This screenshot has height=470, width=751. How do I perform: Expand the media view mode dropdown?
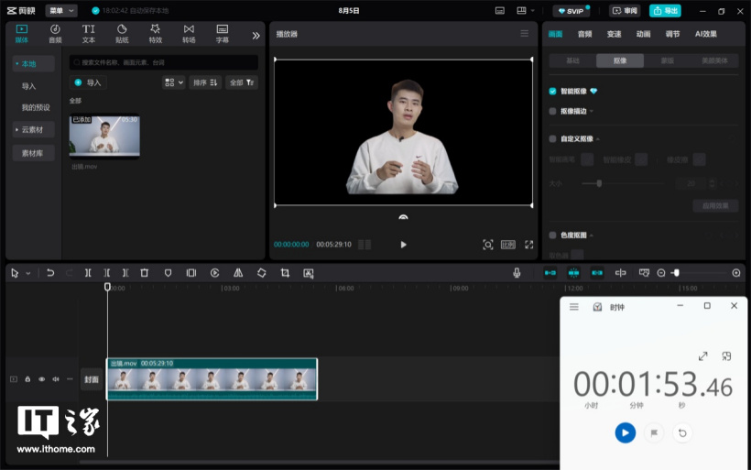point(173,82)
